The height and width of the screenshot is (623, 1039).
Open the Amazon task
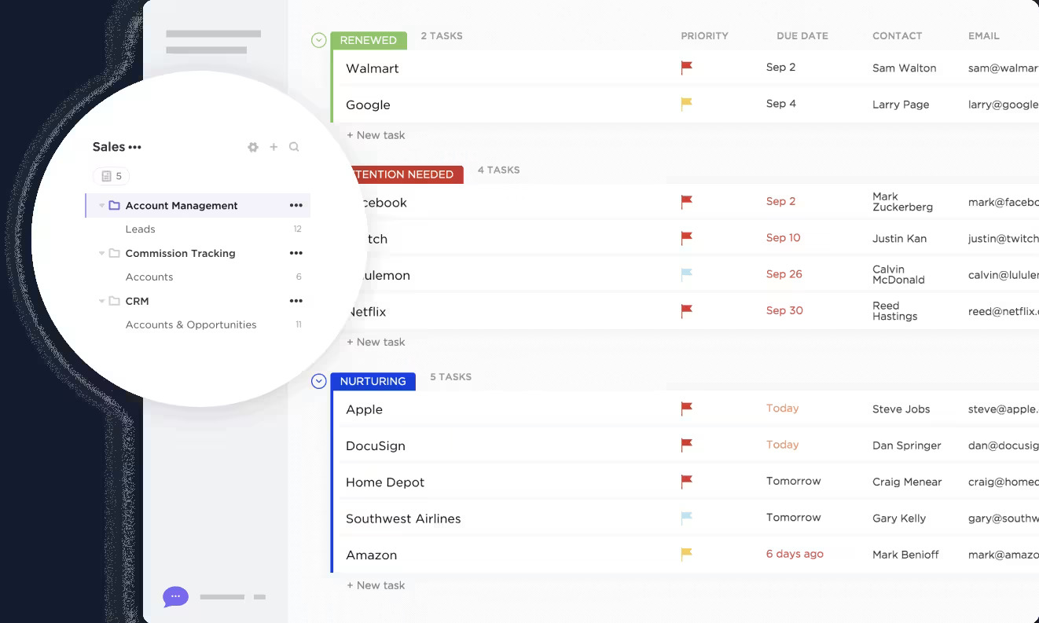coord(371,555)
